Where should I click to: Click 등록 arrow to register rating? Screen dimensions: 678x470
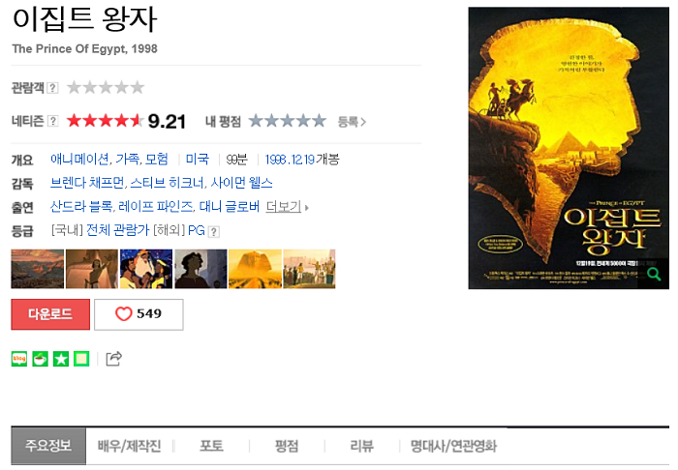point(352,122)
